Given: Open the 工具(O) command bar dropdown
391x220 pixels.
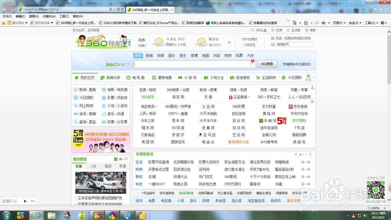Looking at the screenshot, I should click(371, 23).
